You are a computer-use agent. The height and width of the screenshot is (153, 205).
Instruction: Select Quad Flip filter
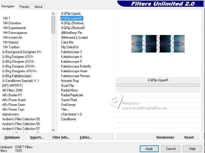[x=67, y=86]
